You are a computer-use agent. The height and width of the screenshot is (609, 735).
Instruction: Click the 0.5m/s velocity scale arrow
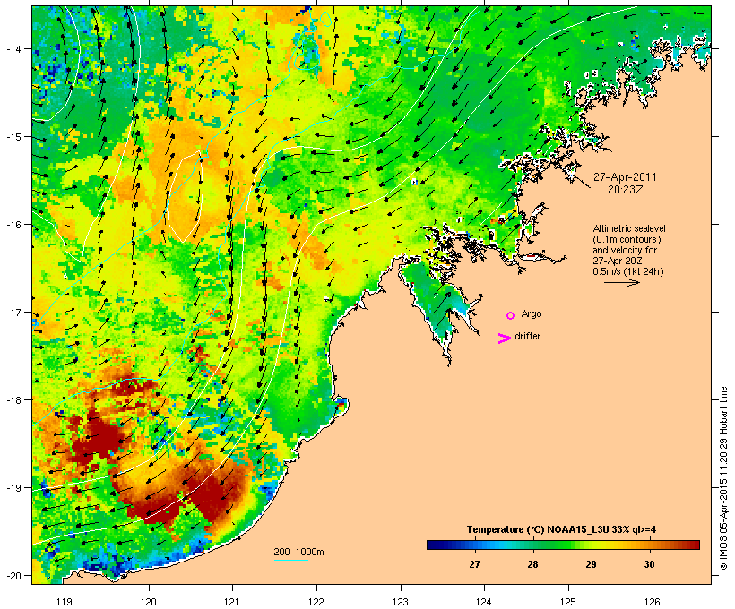(621, 282)
